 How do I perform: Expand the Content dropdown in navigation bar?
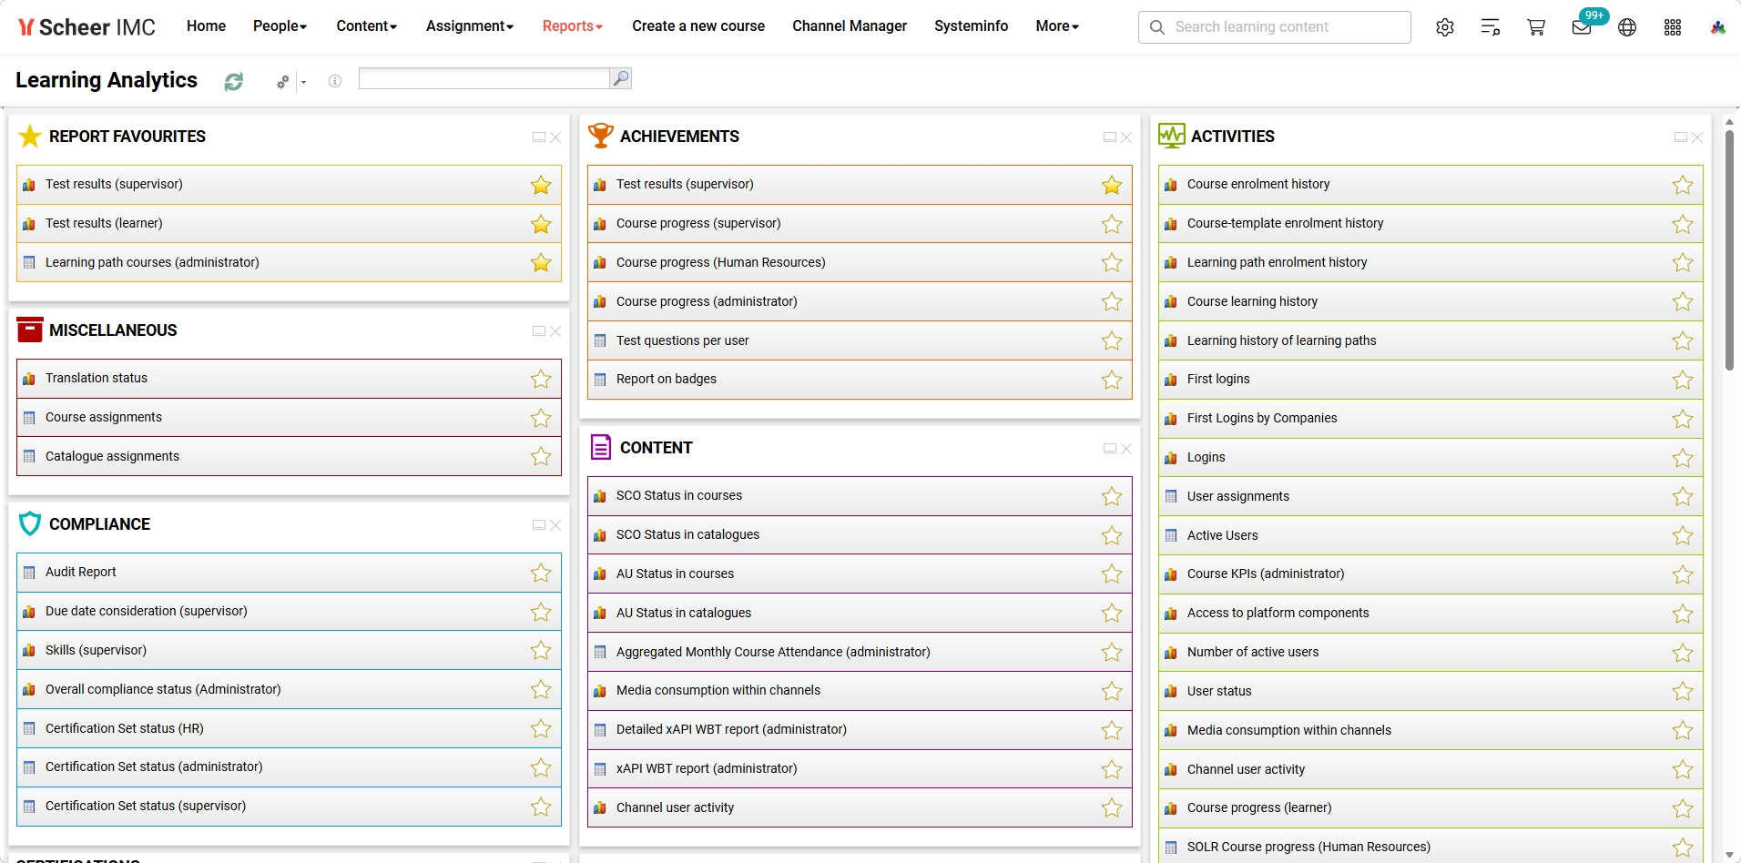pyautogui.click(x=366, y=26)
